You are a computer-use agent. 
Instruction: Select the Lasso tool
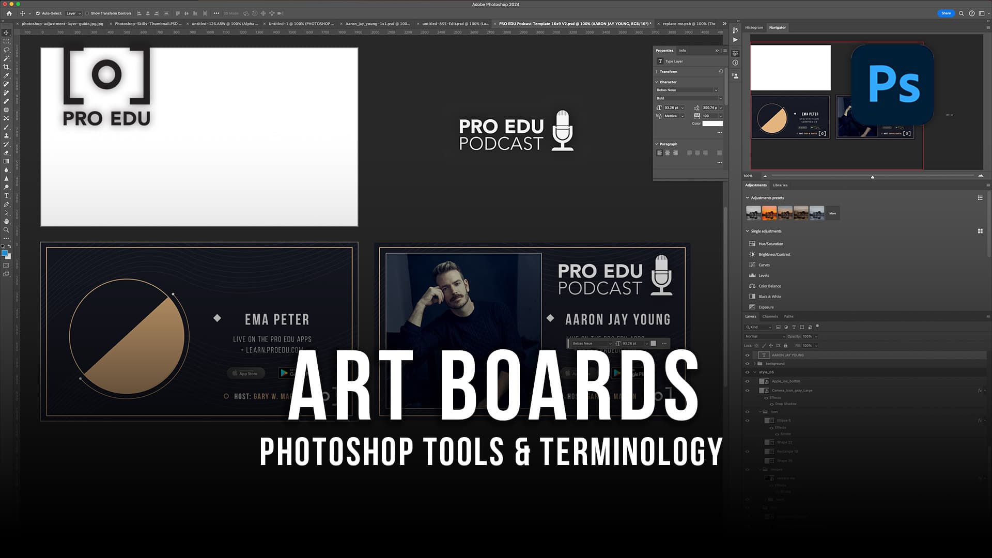6,50
